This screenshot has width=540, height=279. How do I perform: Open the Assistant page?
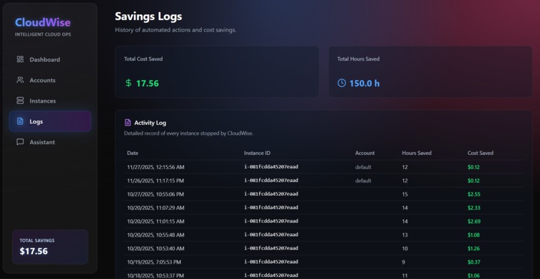coord(50,142)
